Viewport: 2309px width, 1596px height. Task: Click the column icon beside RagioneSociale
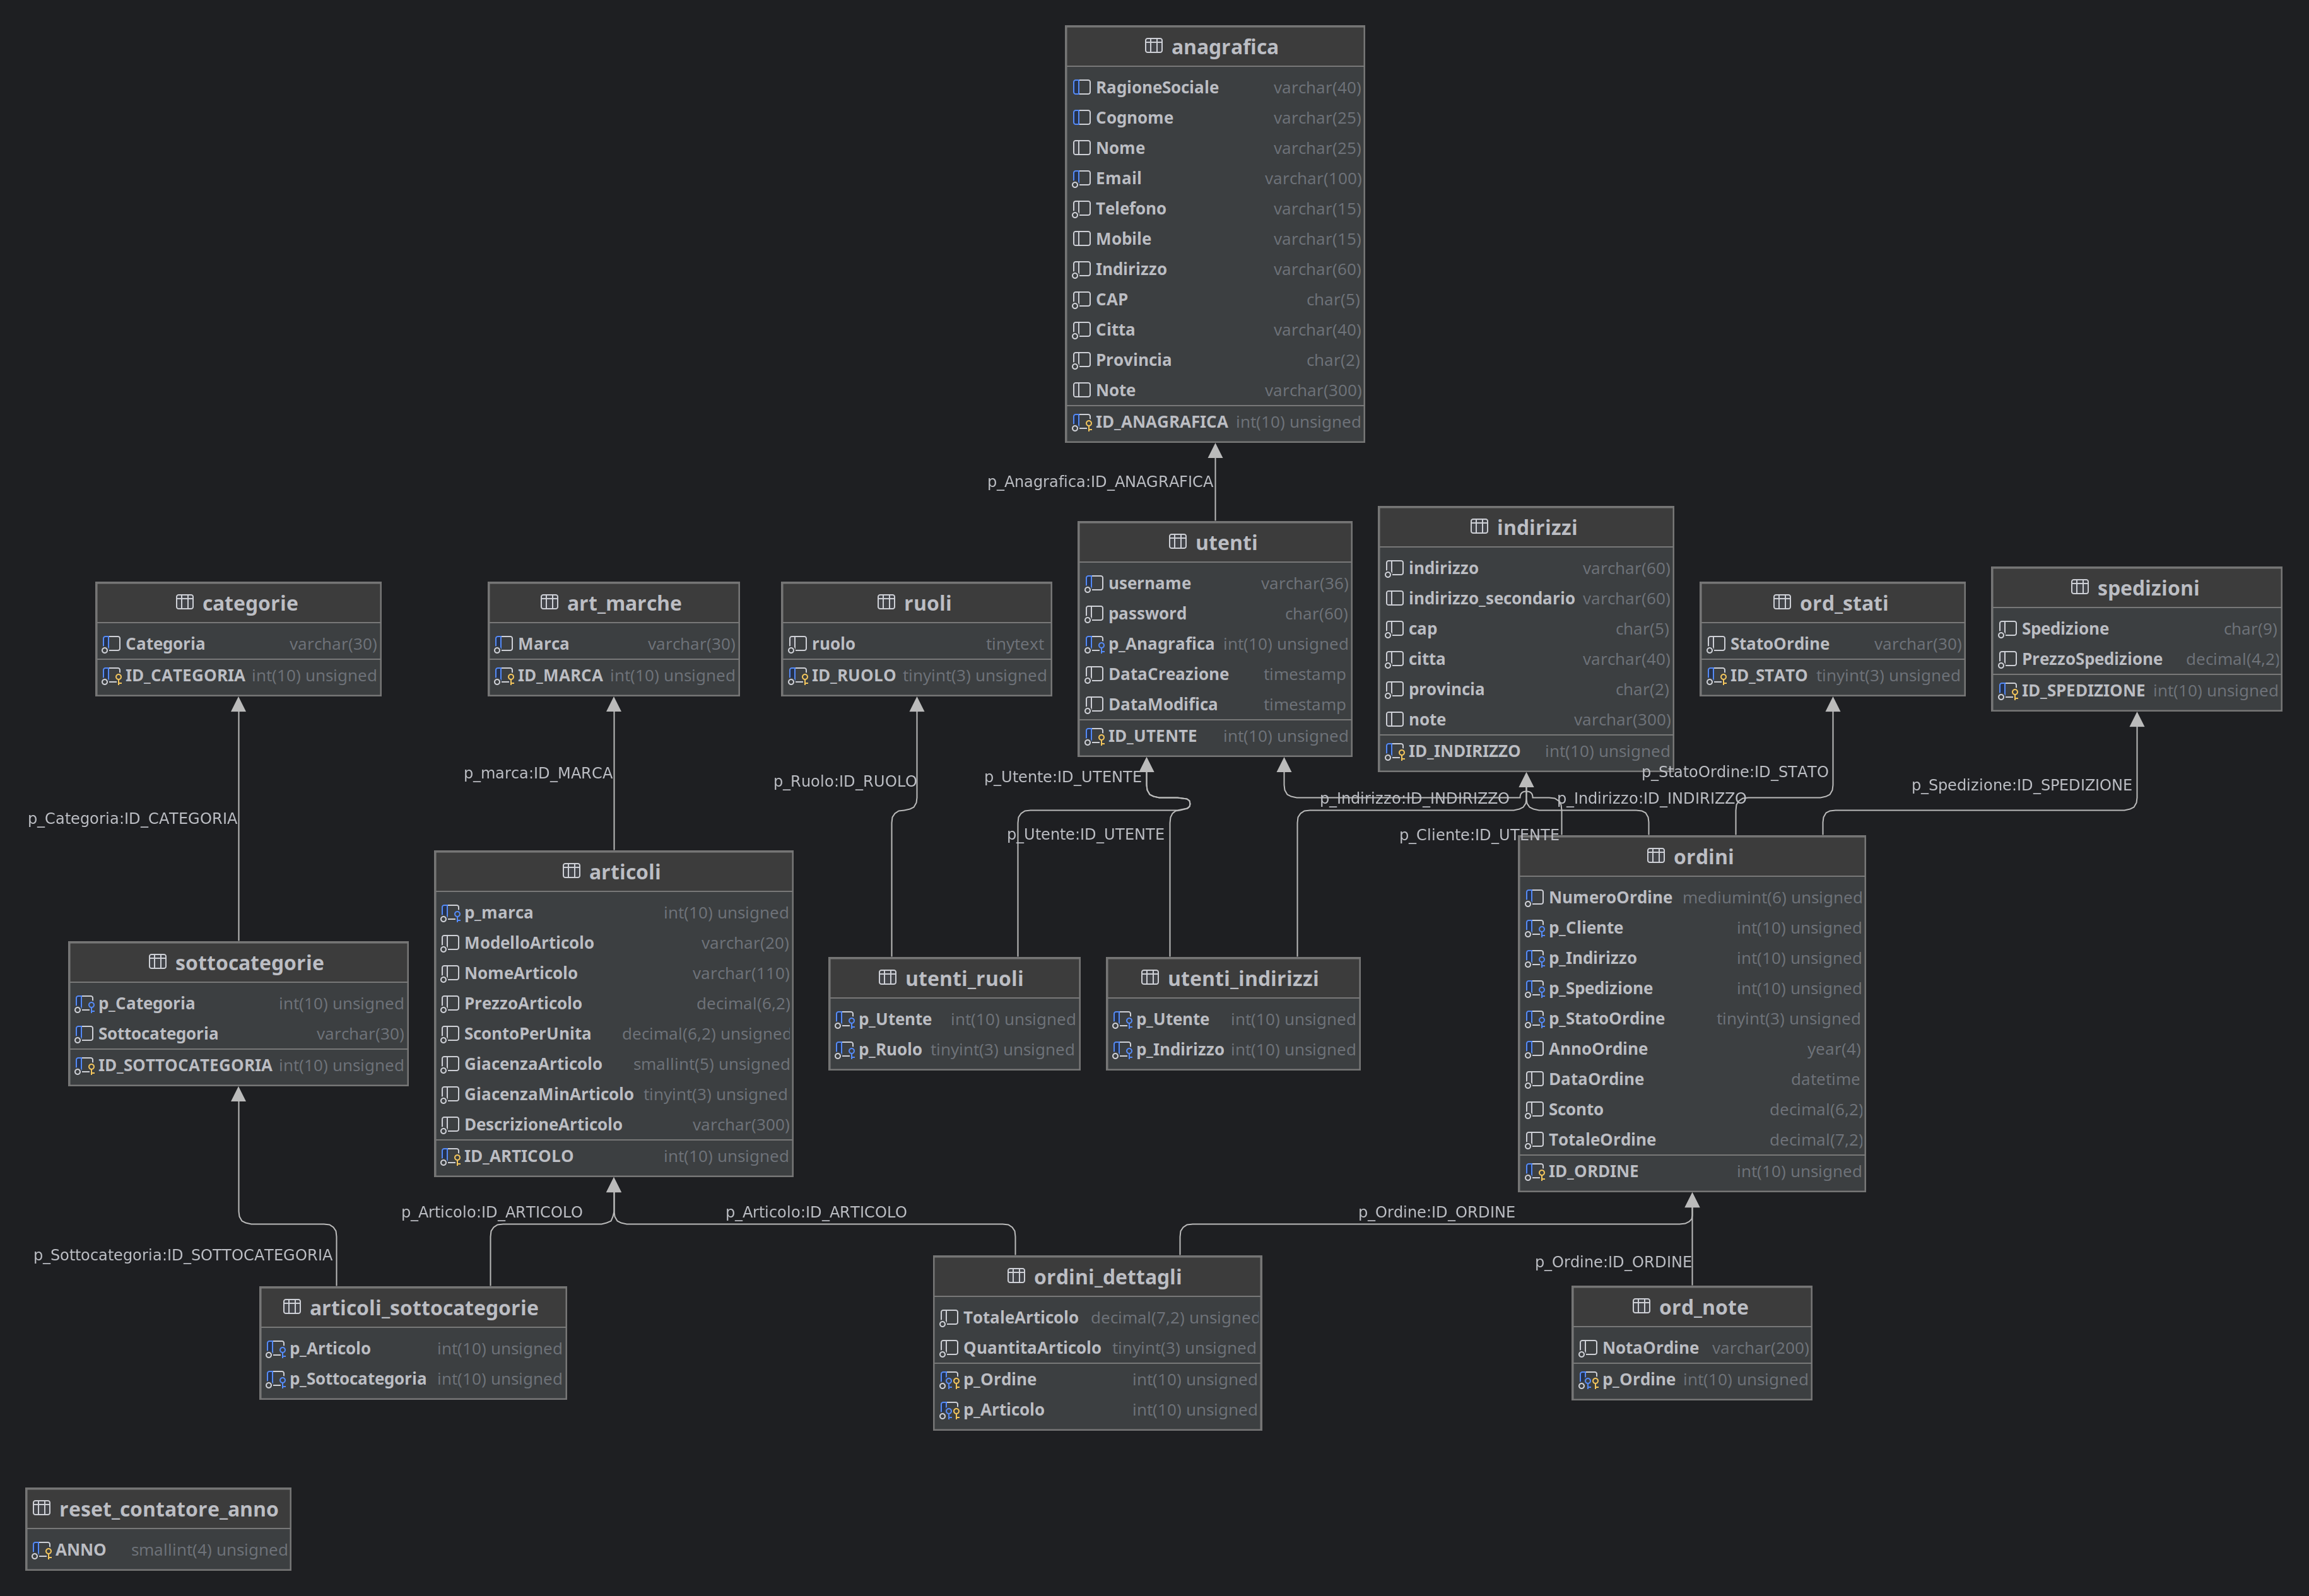(1082, 88)
